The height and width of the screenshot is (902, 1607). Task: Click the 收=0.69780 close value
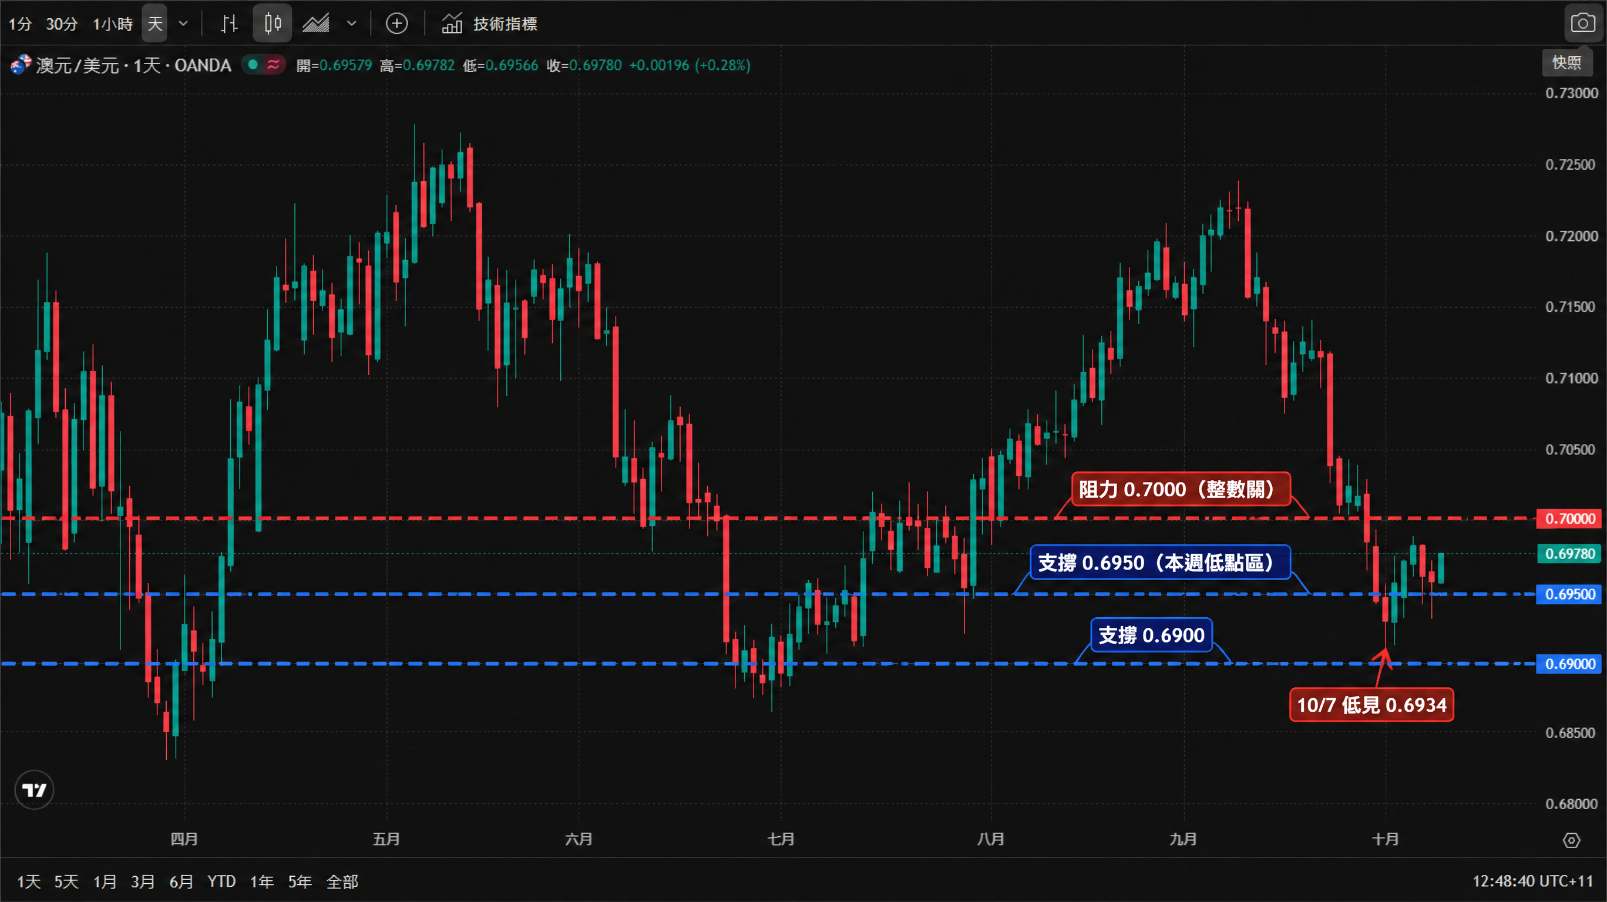(x=584, y=65)
